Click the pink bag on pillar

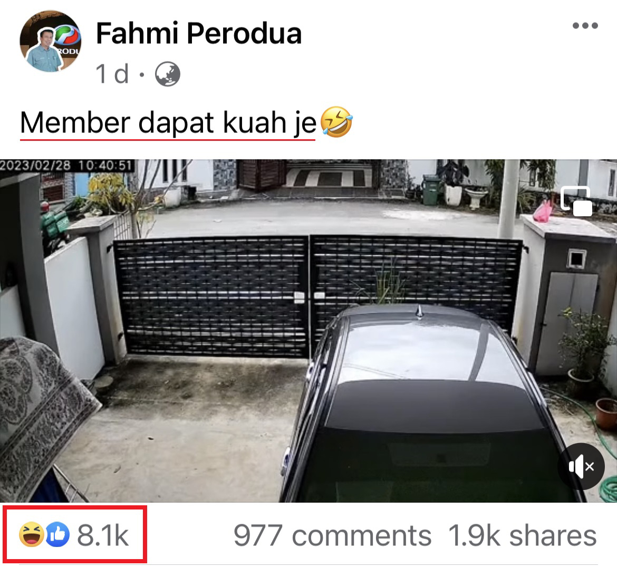click(x=543, y=211)
